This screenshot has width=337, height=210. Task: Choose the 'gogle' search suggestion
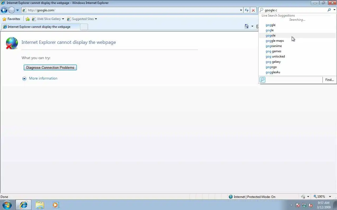pos(298,30)
